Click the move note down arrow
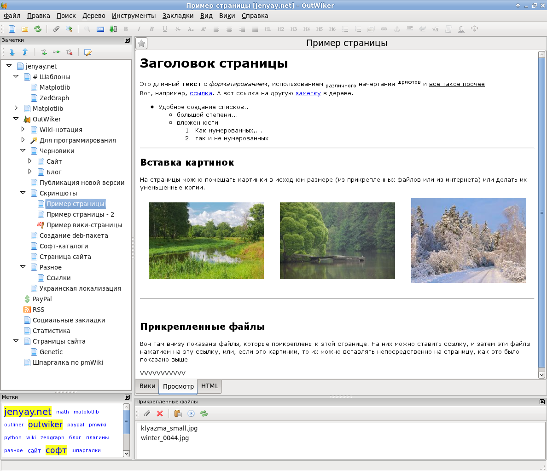The height and width of the screenshot is (471, 547). [x=12, y=52]
